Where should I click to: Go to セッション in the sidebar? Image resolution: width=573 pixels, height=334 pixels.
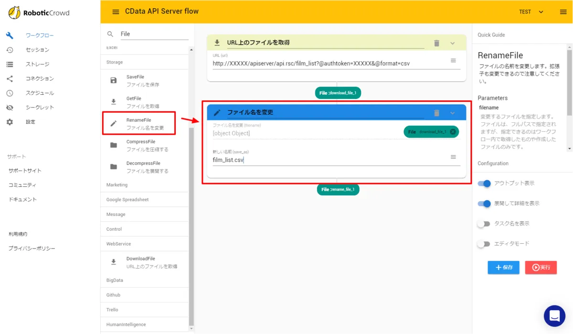point(37,50)
